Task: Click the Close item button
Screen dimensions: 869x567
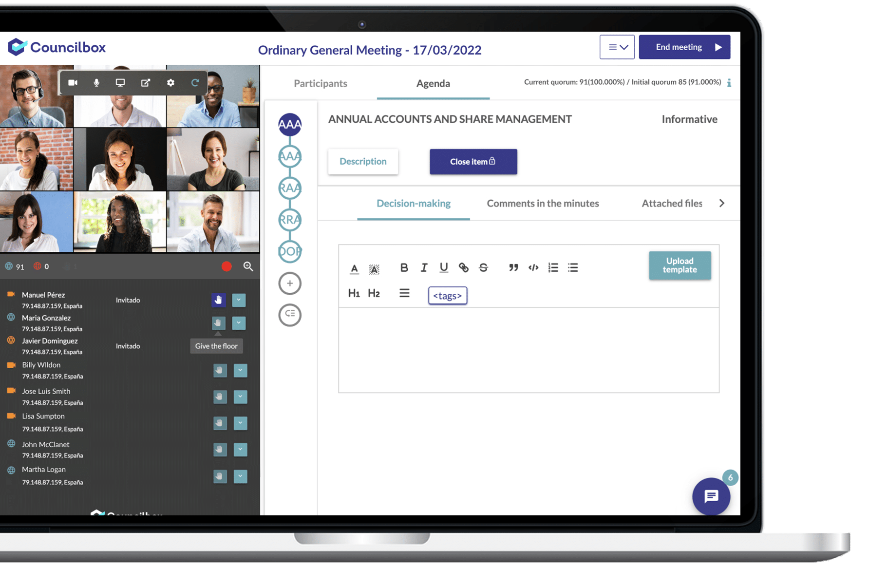Action: tap(473, 162)
